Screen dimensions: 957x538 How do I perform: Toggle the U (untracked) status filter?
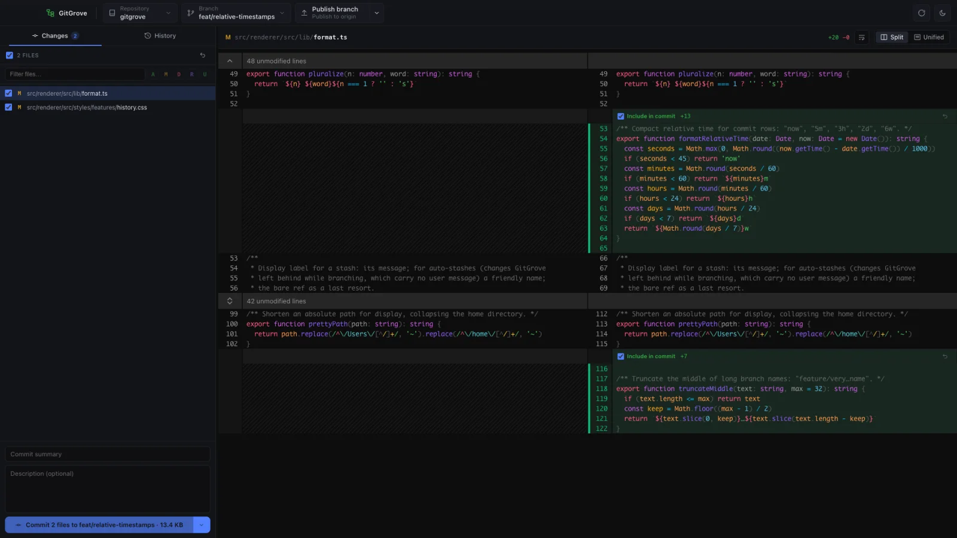205,74
